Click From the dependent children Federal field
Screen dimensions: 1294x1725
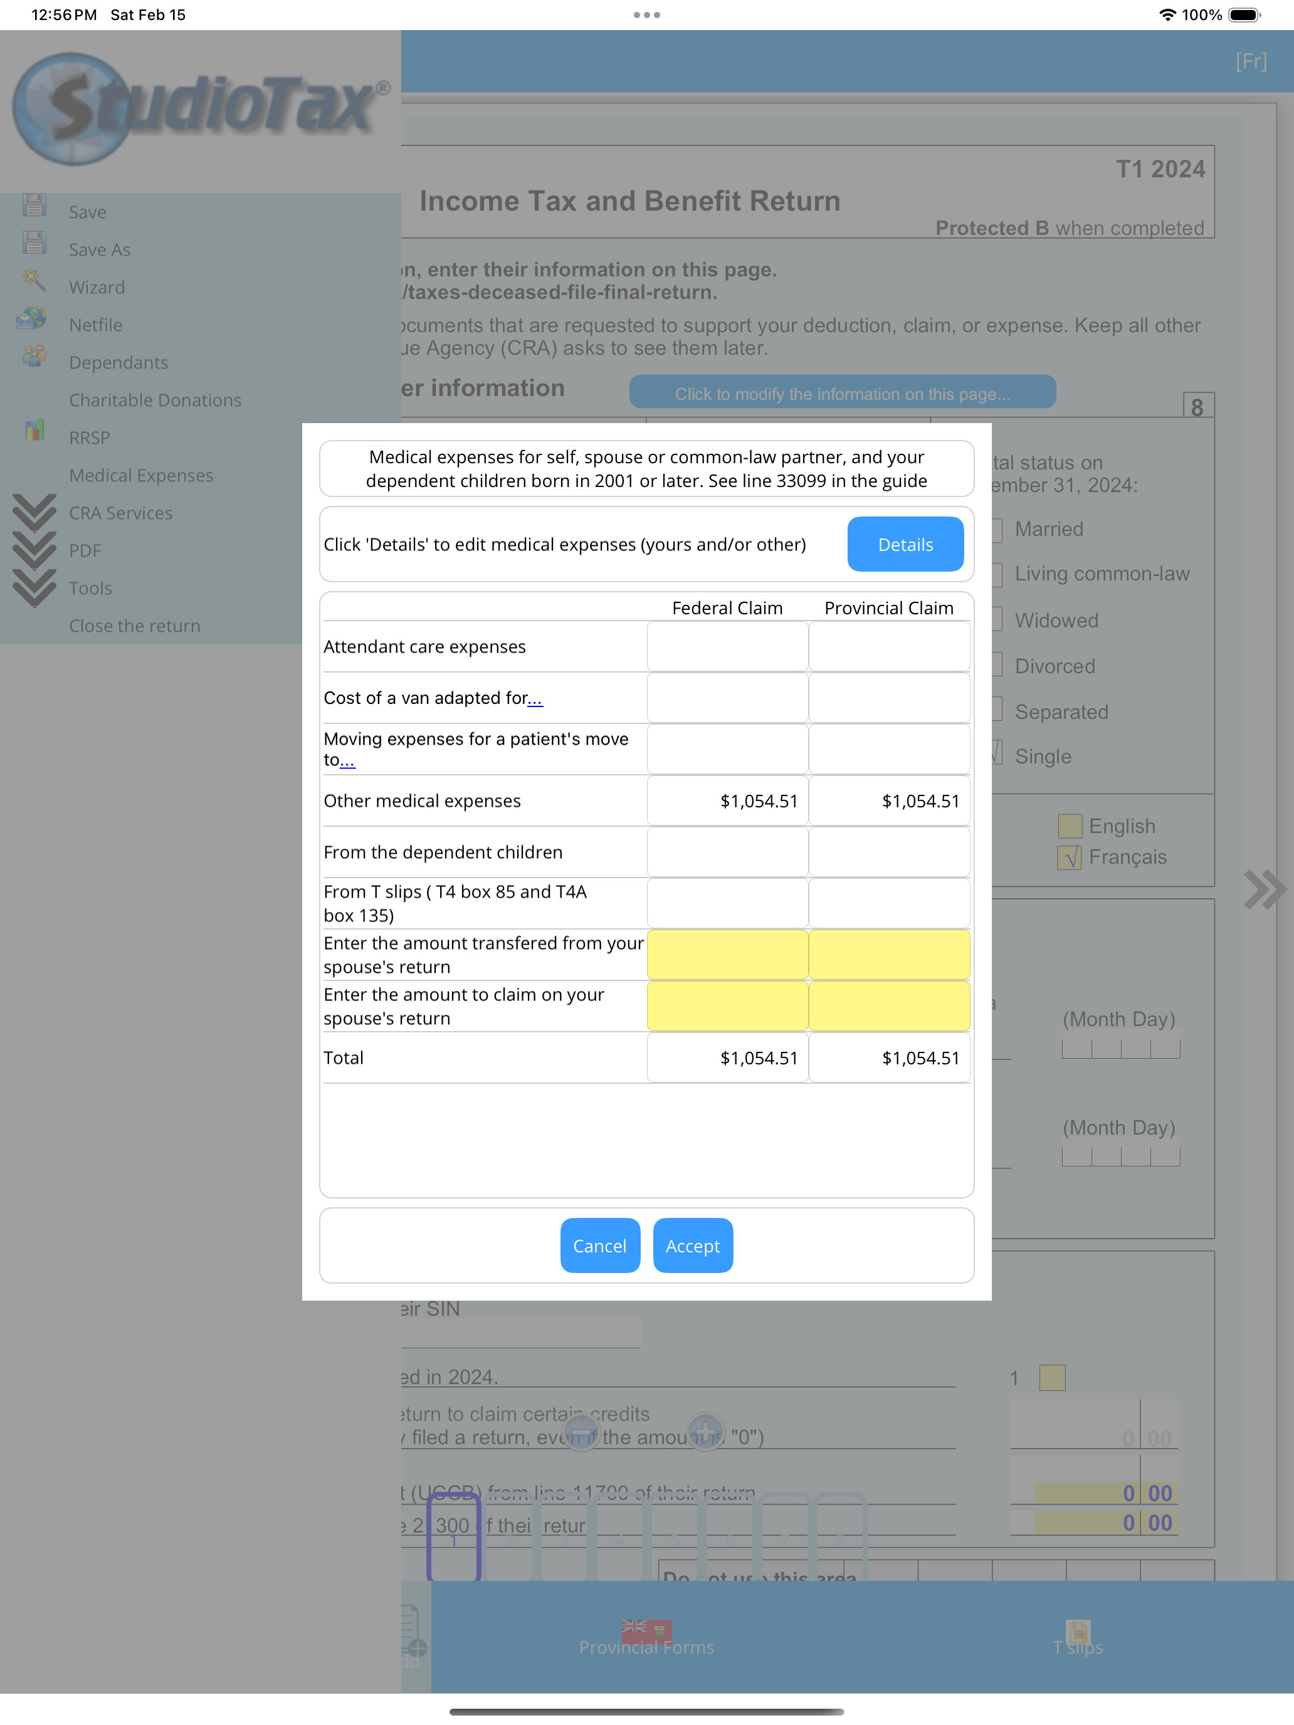coord(727,852)
